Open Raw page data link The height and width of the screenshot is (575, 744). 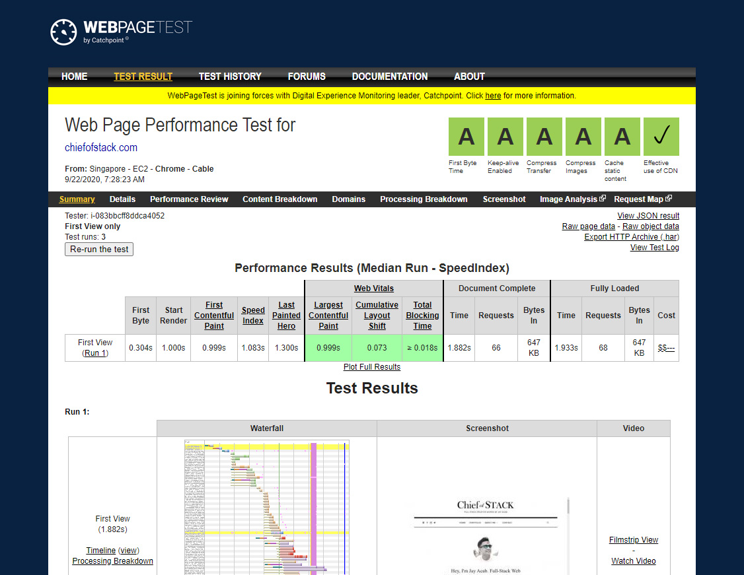coord(588,226)
